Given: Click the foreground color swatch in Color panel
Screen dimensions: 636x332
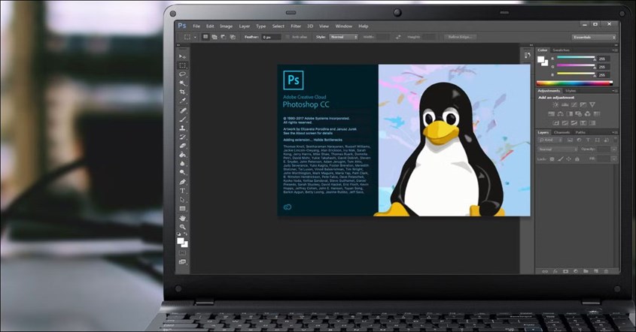Looking at the screenshot, I should tap(541, 59).
